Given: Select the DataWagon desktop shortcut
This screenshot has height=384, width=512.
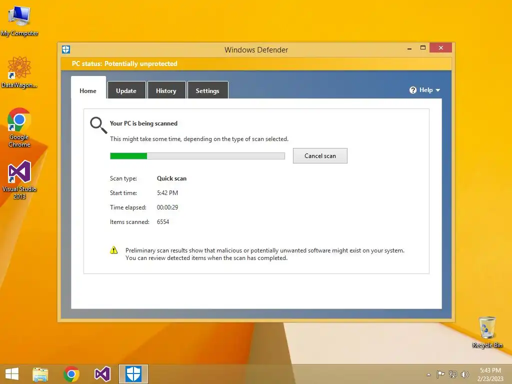Looking at the screenshot, I should click(19, 72).
